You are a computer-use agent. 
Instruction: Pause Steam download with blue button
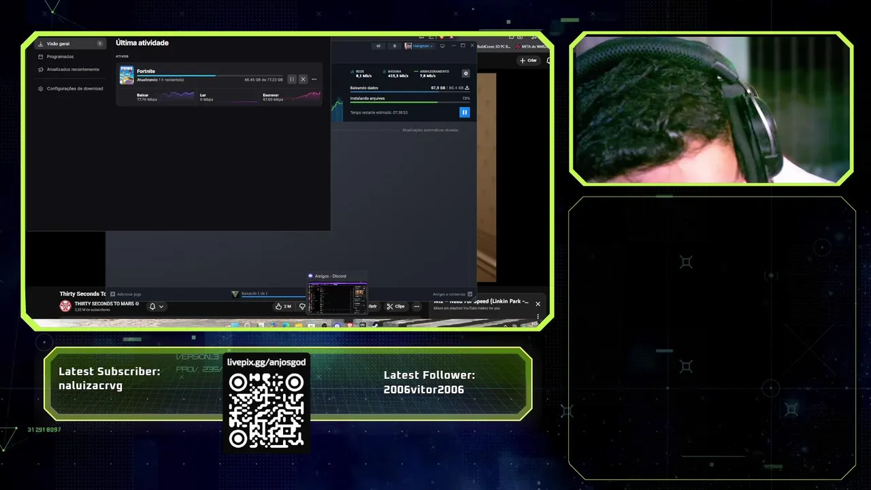coord(465,112)
